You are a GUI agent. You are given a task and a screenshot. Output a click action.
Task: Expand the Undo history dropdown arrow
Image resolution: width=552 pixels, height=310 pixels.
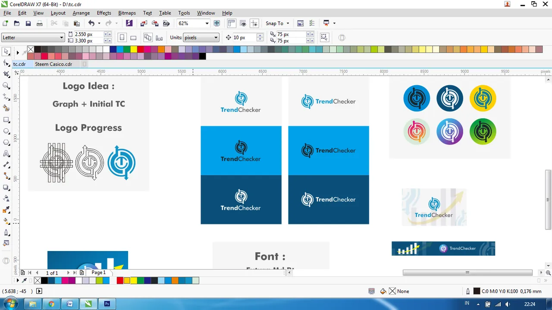[99, 23]
